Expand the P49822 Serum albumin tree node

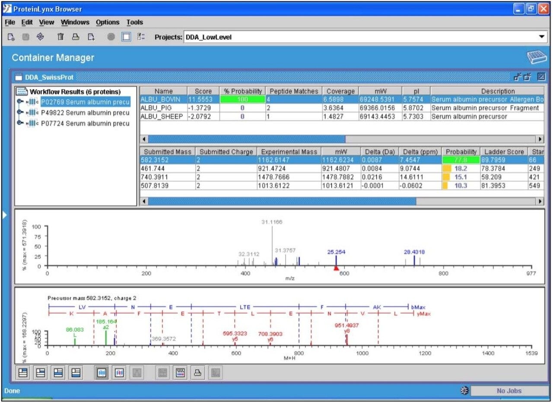tap(20, 113)
